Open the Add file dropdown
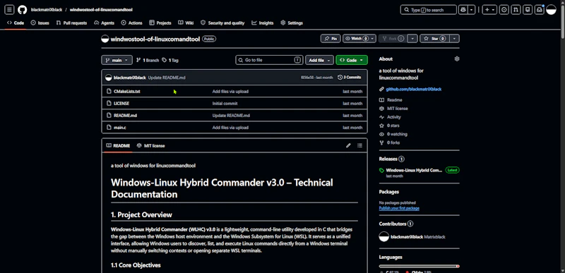 (x=319, y=60)
